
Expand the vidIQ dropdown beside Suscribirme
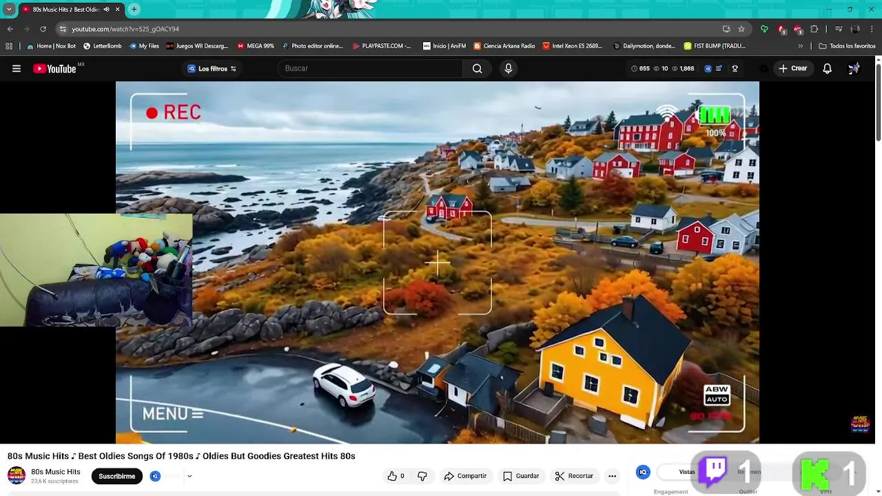189,476
